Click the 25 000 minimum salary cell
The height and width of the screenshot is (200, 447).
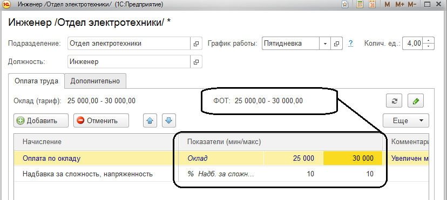(x=293, y=158)
